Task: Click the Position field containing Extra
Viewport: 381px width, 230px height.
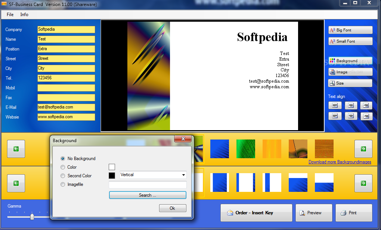Action: [x=66, y=49]
